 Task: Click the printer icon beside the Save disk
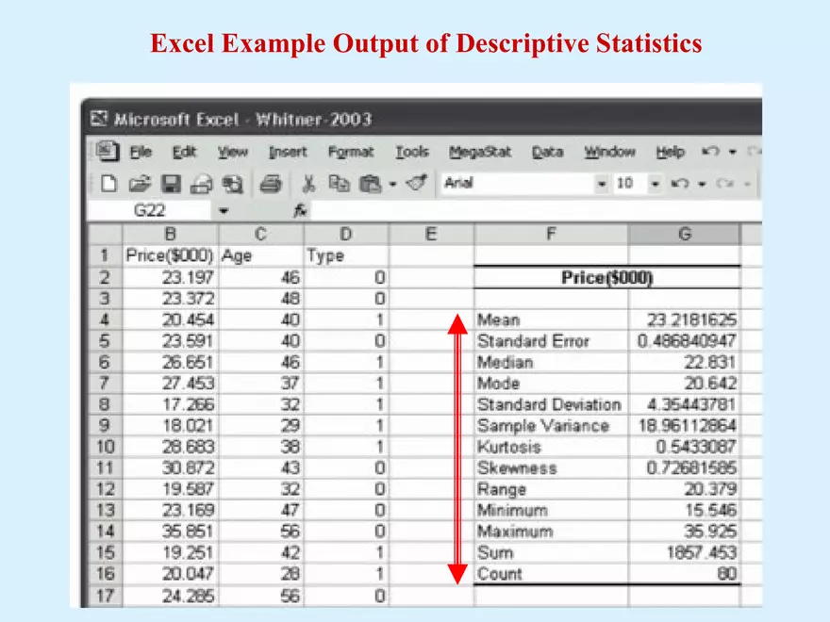[201, 184]
